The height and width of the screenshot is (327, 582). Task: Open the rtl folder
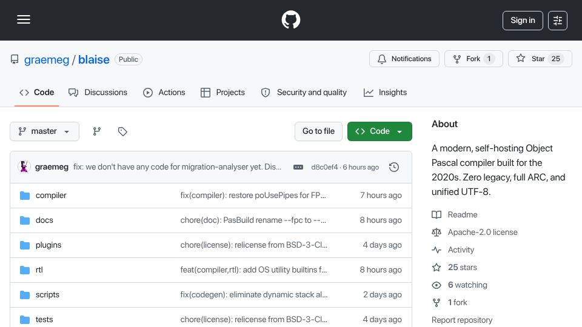(x=39, y=270)
